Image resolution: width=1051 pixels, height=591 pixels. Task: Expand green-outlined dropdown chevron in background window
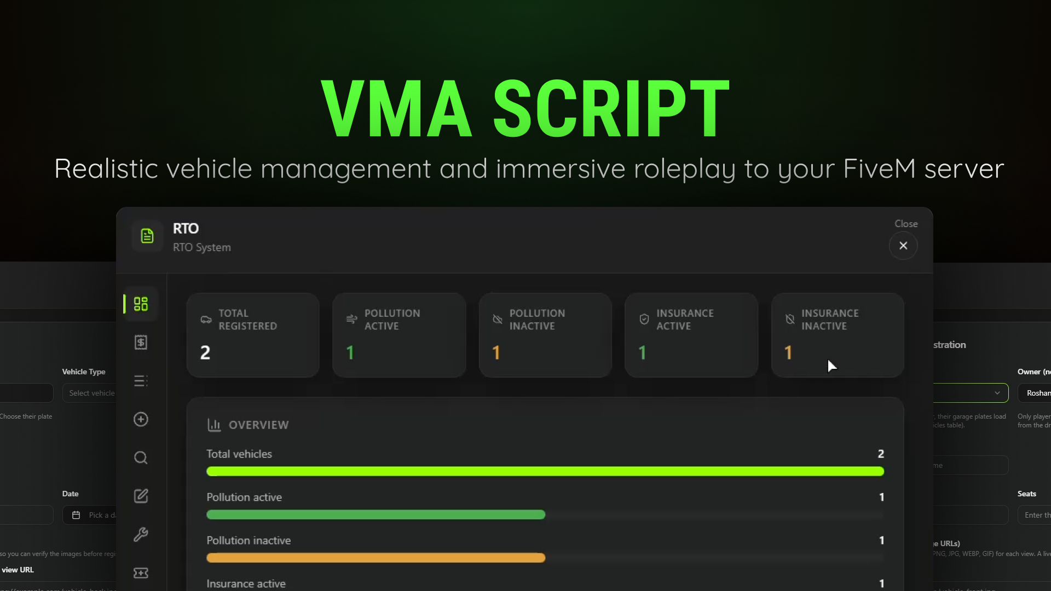[x=997, y=393]
